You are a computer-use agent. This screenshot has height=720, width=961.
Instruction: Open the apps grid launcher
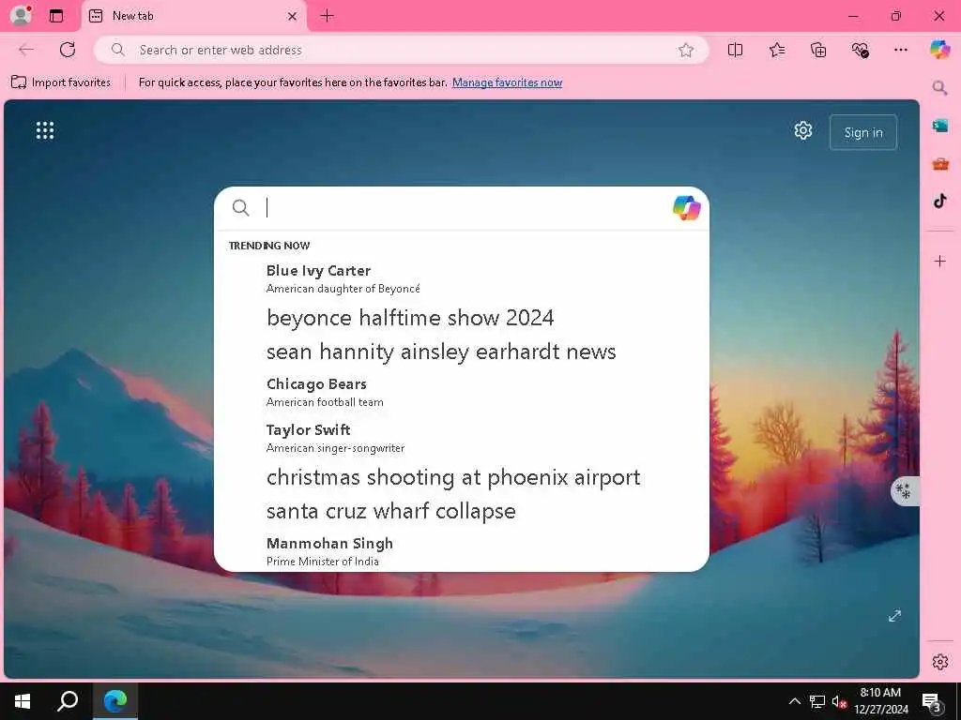pos(45,130)
